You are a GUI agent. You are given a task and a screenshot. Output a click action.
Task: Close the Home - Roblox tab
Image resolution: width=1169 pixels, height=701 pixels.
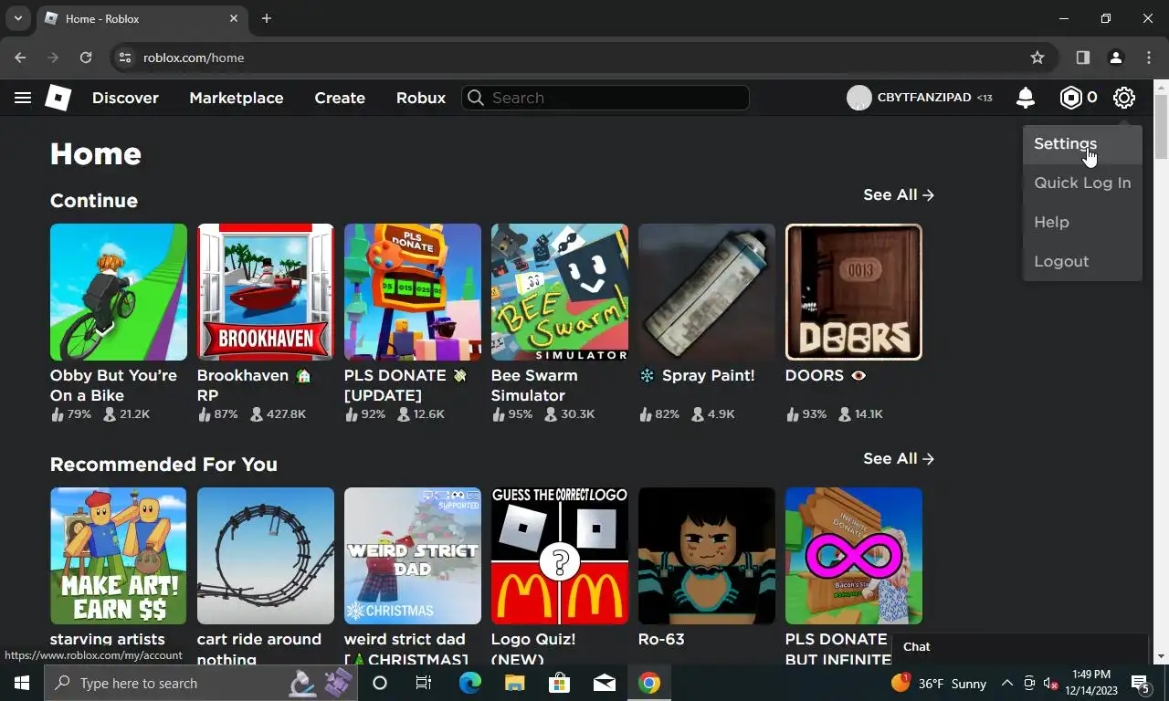tap(234, 18)
